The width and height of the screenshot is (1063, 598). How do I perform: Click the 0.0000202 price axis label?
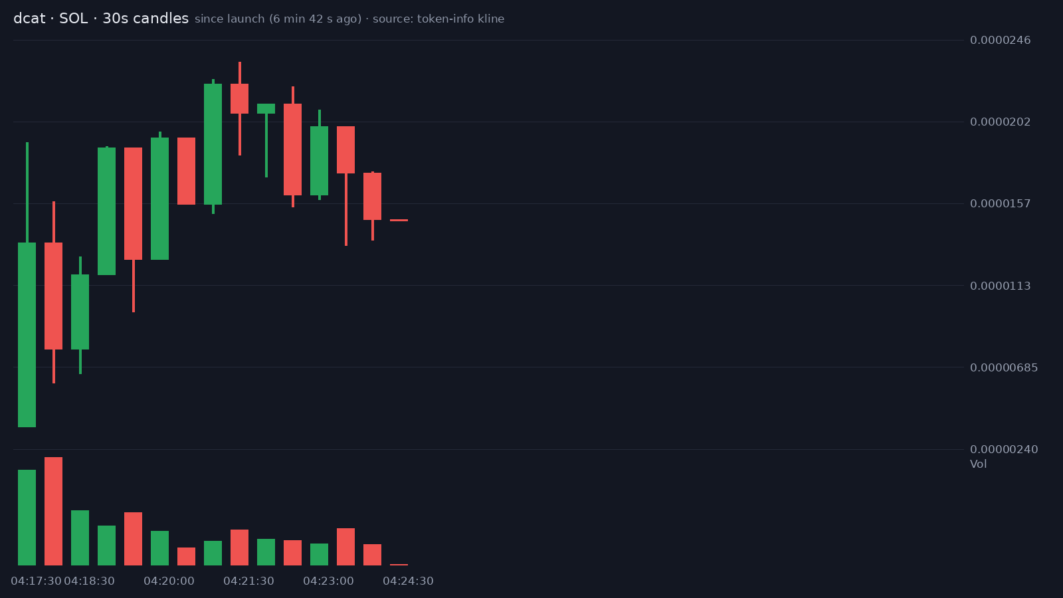point(1001,122)
